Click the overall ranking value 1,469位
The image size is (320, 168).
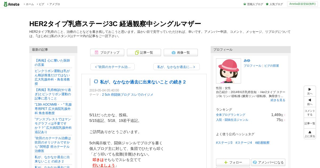277,115
